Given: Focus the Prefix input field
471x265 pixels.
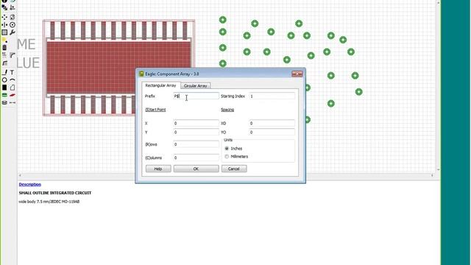Looking at the screenshot, I should 196,96.
